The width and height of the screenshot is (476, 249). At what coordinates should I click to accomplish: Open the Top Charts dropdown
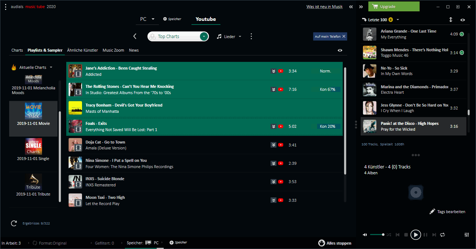[x=204, y=36]
